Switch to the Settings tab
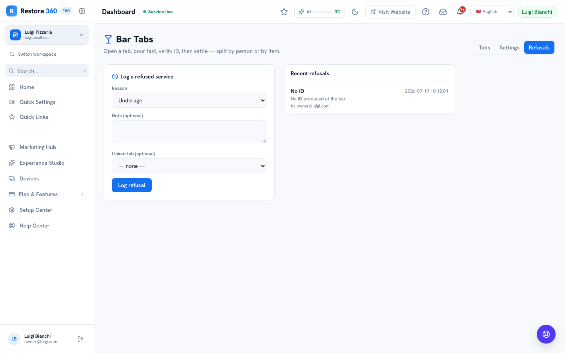Screen dimensions: 565x353 coord(509,47)
